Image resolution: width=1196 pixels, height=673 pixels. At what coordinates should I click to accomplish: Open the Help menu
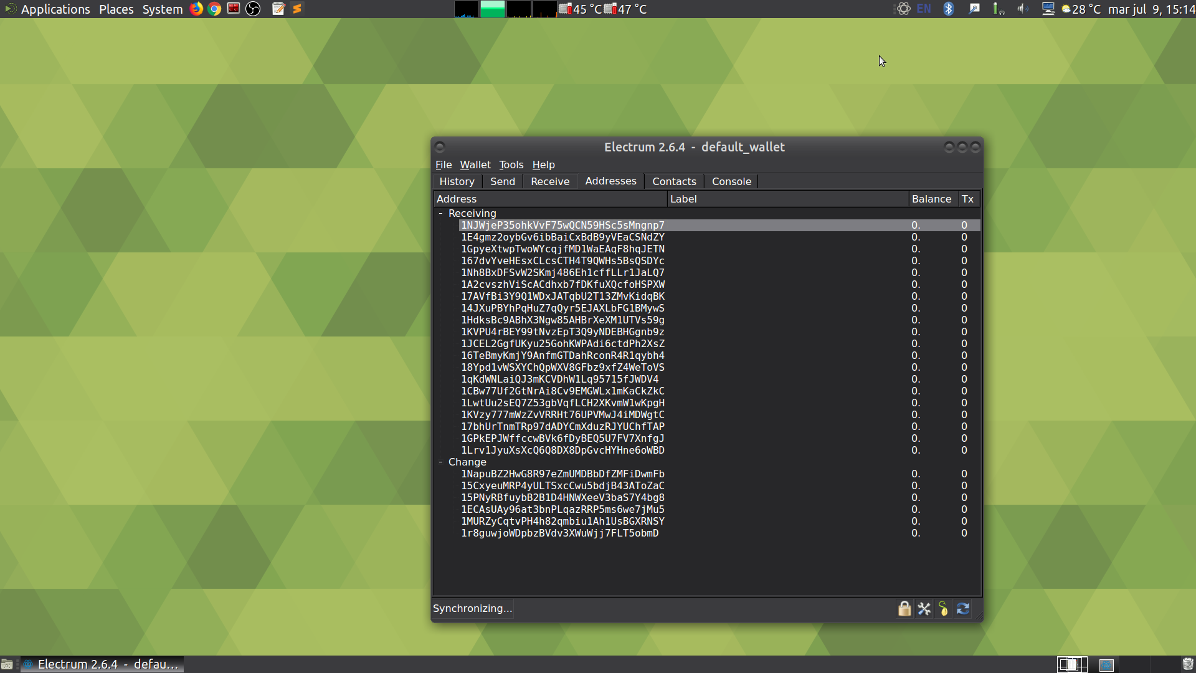543,165
